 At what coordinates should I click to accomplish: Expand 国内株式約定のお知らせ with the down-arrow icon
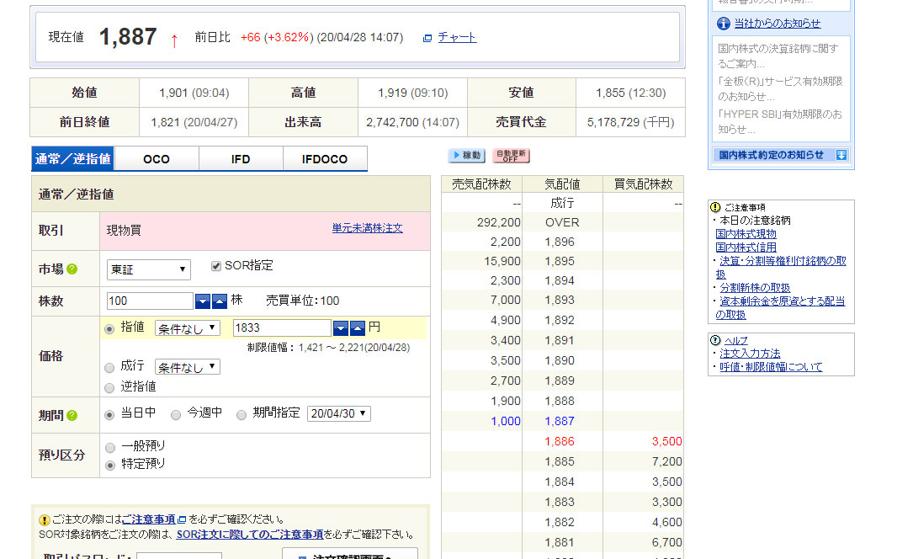click(x=841, y=155)
